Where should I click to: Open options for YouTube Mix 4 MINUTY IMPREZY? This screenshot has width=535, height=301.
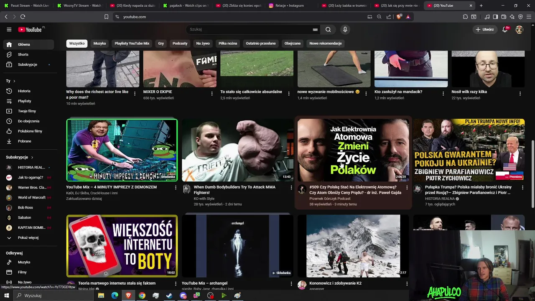coord(176,188)
